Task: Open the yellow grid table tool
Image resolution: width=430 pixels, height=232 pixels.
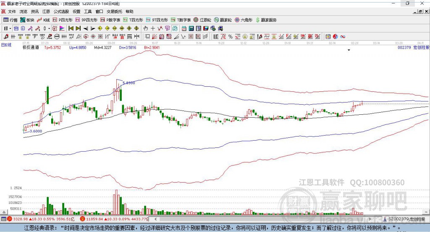Action: 328,37
